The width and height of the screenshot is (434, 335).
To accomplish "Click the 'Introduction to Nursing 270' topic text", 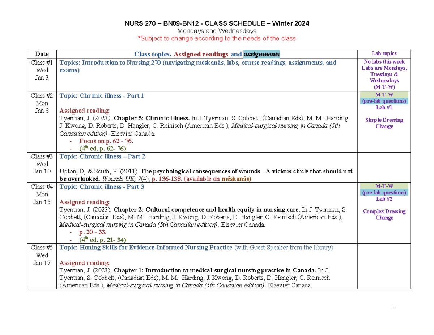I will coord(198,66).
